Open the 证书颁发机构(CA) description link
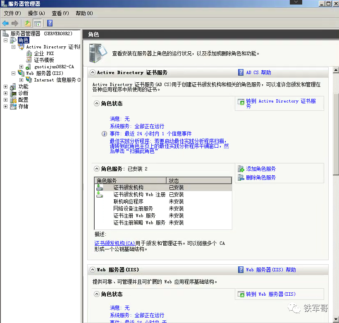 (x=115, y=243)
